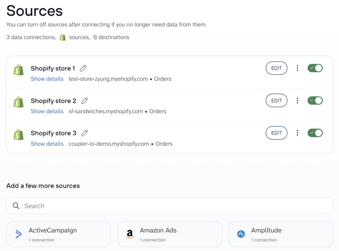The image size is (339, 251).
Task: Open more options menu for Shopify store 1
Action: [x=297, y=68]
